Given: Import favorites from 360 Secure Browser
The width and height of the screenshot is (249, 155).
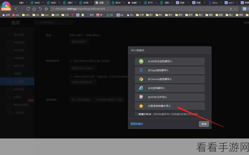Looking at the screenshot, I should pyautogui.click(x=170, y=61).
